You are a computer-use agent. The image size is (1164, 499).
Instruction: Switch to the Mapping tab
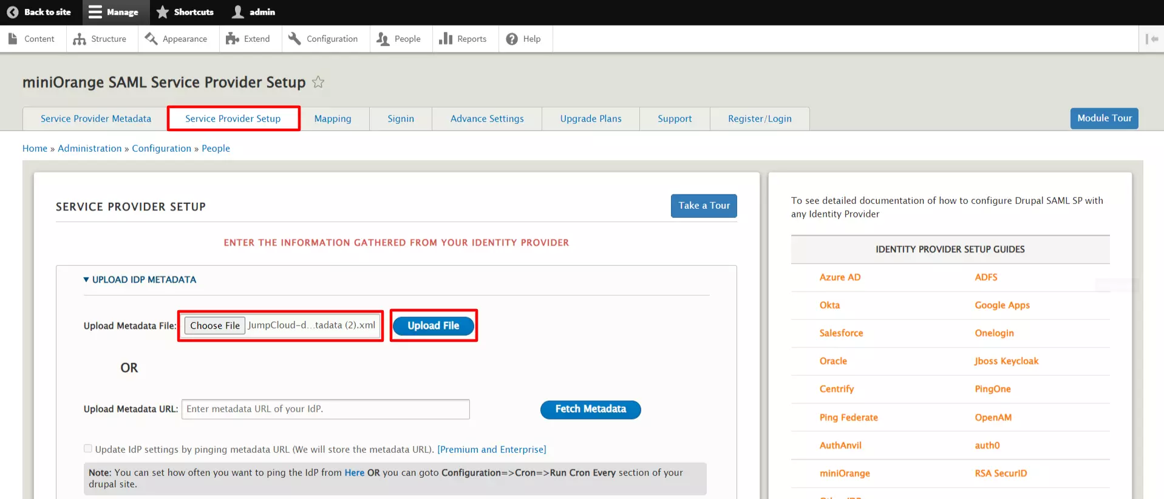click(x=333, y=119)
